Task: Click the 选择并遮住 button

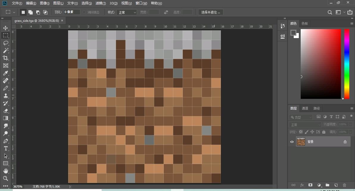Action: pyautogui.click(x=211, y=12)
